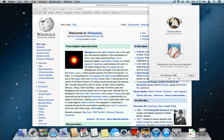The width and height of the screenshot is (224, 140).
Task: Click the battery status icon
Action: pos(188,2)
